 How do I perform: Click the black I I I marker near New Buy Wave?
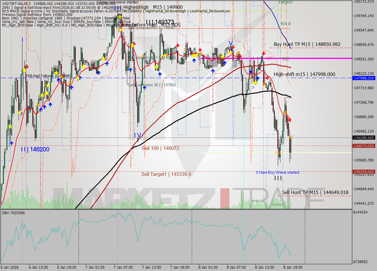click(278, 178)
